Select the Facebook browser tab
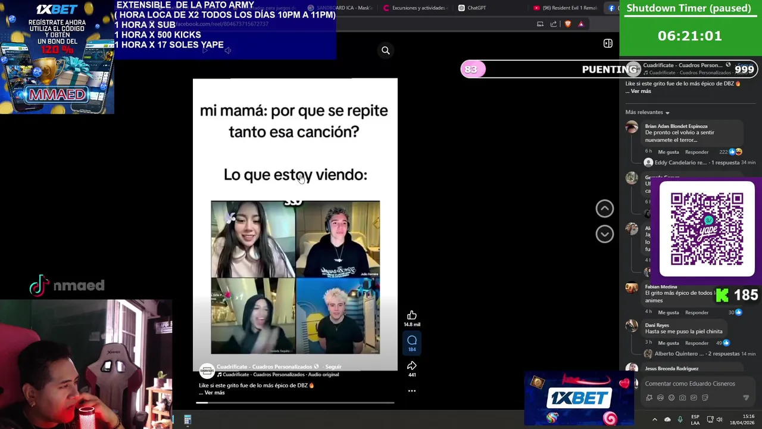 click(x=611, y=8)
